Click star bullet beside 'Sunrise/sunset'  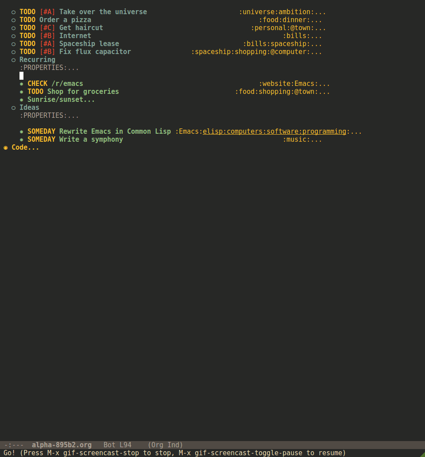pos(21,100)
